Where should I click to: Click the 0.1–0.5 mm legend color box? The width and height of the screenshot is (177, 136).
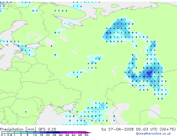tap(5, 132)
